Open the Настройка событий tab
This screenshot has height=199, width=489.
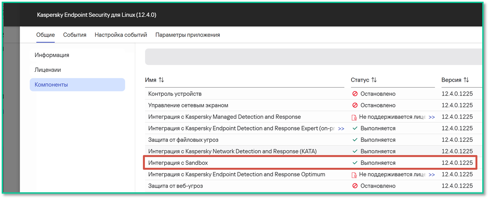[x=121, y=35]
